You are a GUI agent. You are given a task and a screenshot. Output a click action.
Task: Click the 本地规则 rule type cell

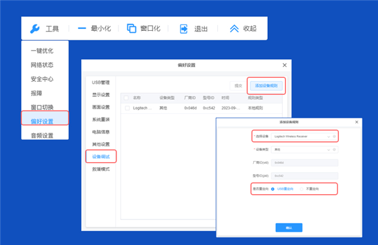point(255,108)
